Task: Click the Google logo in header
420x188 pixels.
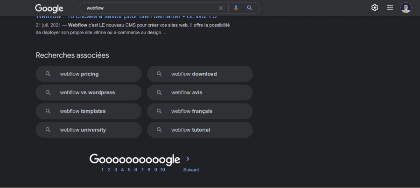Action: [x=49, y=8]
